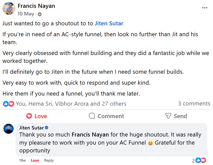This screenshot has height=165, width=213.
Task: View who reacted: Hema Sri and others
Action: point(71,104)
